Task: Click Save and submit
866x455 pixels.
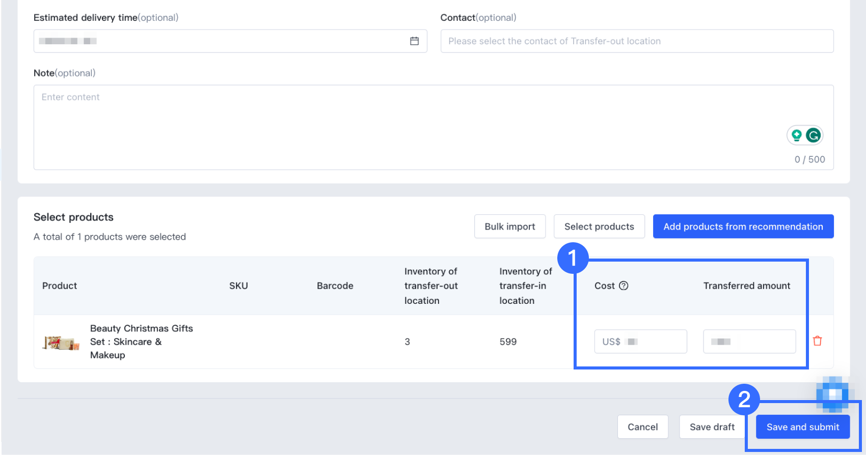Action: click(802, 427)
